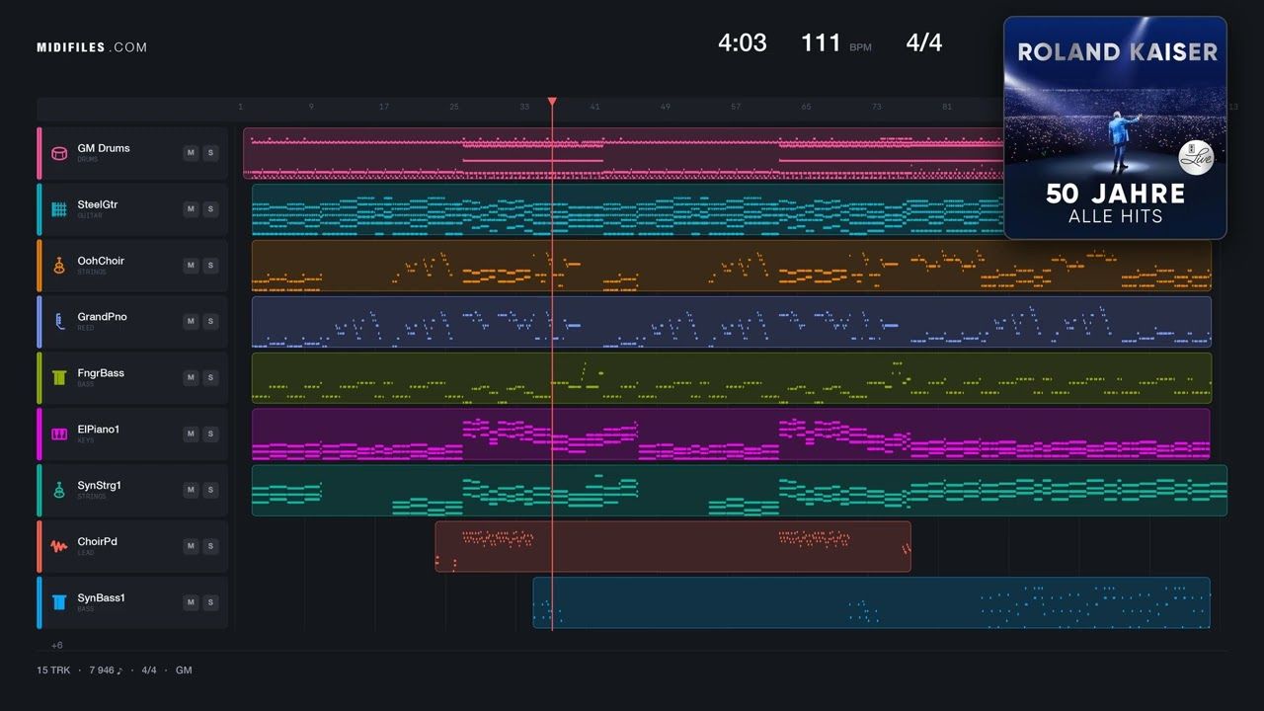Click the cyan SteelGtr note clip
Screen dimensions: 1264x711
(x=627, y=209)
